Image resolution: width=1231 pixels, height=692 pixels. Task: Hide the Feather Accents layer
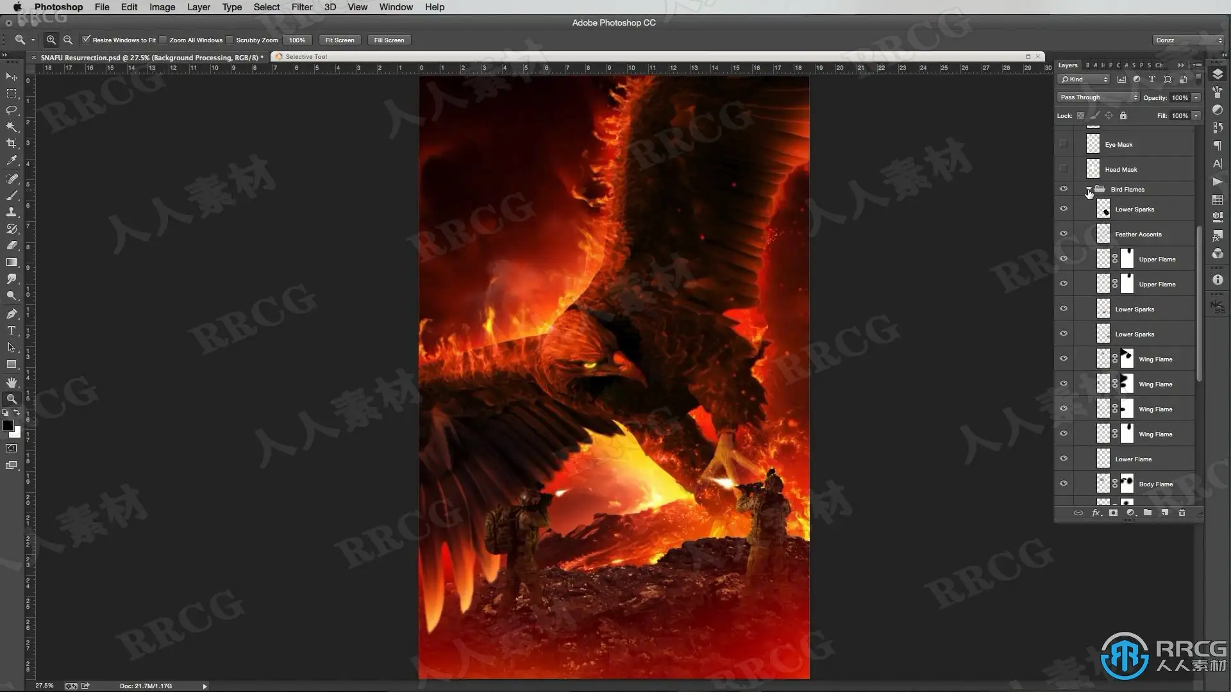pyautogui.click(x=1064, y=234)
